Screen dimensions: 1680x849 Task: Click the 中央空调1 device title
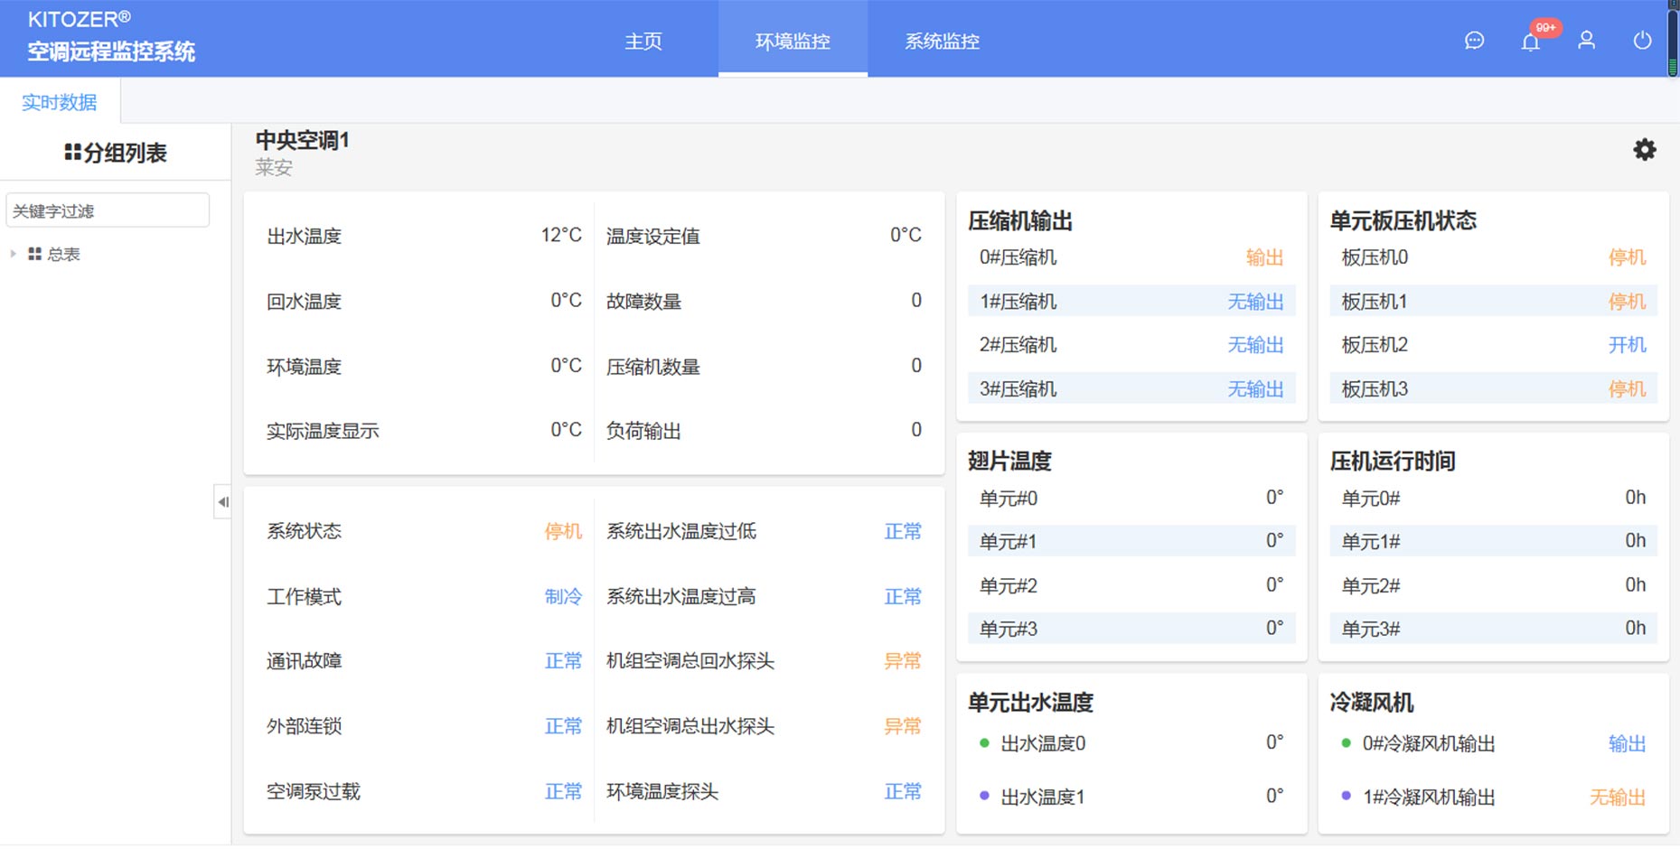[302, 140]
